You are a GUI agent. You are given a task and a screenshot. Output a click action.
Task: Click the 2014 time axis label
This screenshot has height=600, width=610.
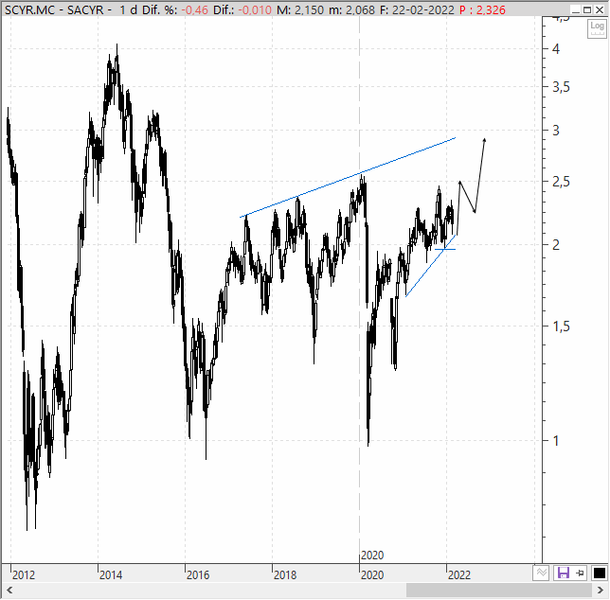111,574
